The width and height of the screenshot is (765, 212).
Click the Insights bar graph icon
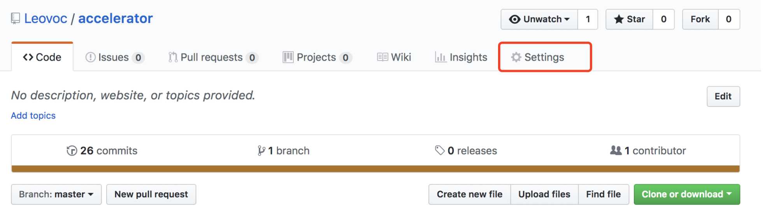440,57
